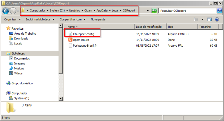Expand the arrow before CGReport breadcrumb

[x=121, y=11]
